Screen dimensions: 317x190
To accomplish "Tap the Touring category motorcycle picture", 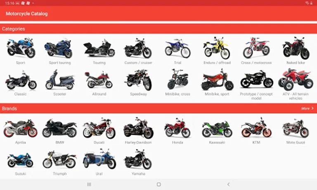I will tap(99, 49).
